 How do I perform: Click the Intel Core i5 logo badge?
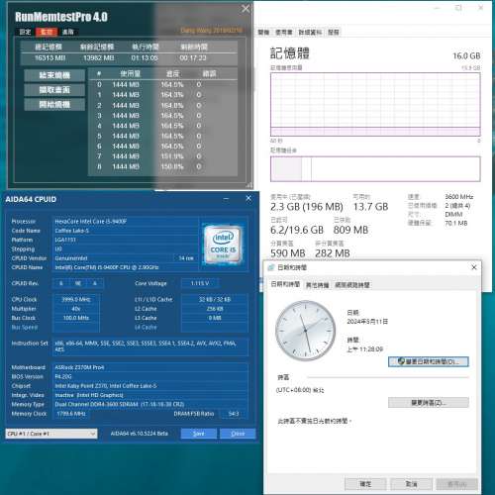click(x=224, y=246)
